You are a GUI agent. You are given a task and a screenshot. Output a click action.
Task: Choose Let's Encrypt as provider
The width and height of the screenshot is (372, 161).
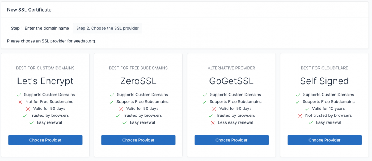(x=45, y=140)
